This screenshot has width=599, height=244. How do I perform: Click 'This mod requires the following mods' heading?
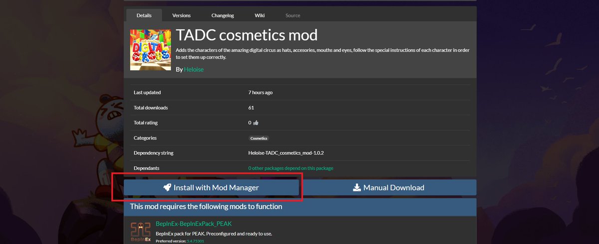206,206
